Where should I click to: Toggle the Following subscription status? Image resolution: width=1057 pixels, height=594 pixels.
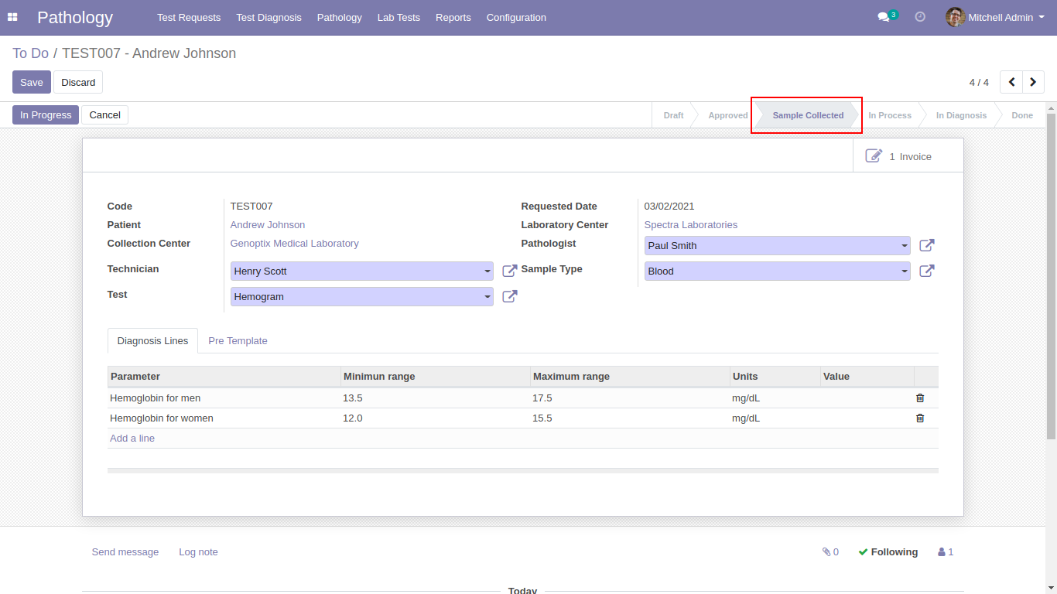pos(888,552)
